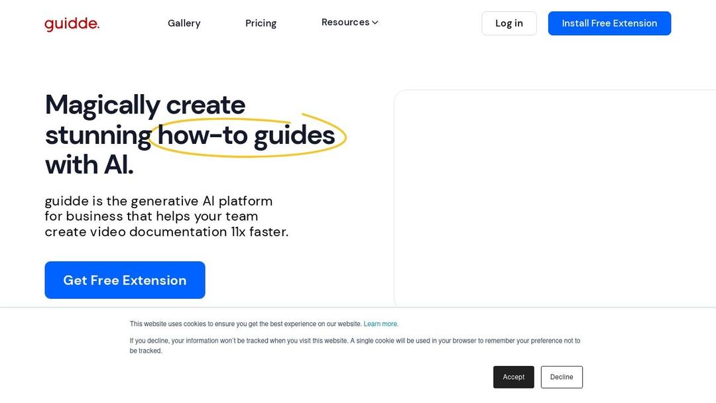Open the Learn more cookie link
The height and width of the screenshot is (403, 716).
[381, 324]
